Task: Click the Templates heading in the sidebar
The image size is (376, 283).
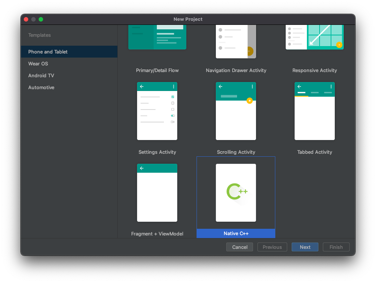Action: click(39, 35)
